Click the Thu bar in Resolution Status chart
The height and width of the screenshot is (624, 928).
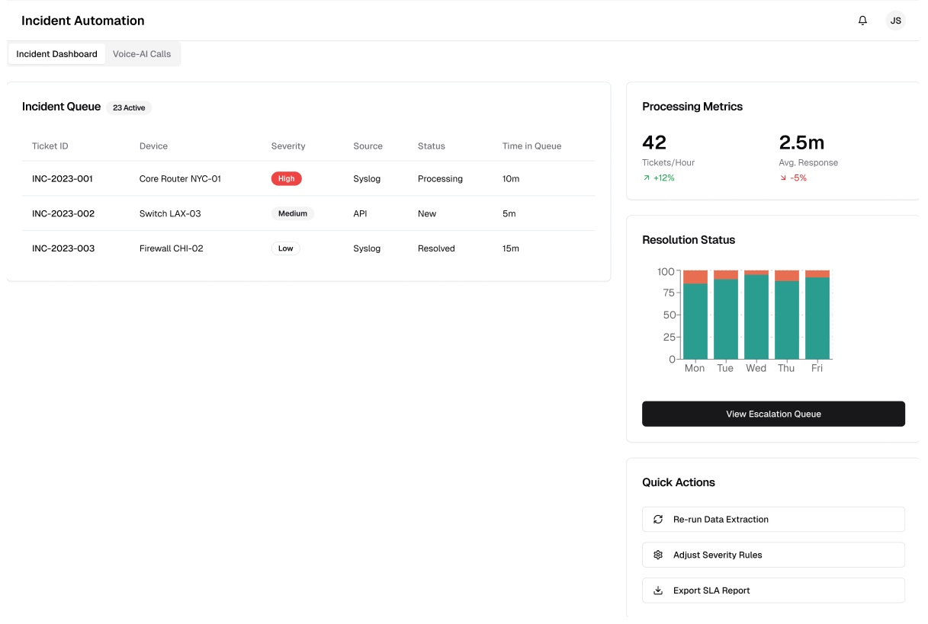[x=786, y=315]
